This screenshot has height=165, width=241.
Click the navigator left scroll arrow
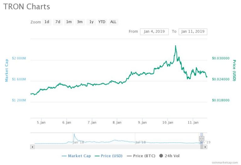tap(32, 147)
